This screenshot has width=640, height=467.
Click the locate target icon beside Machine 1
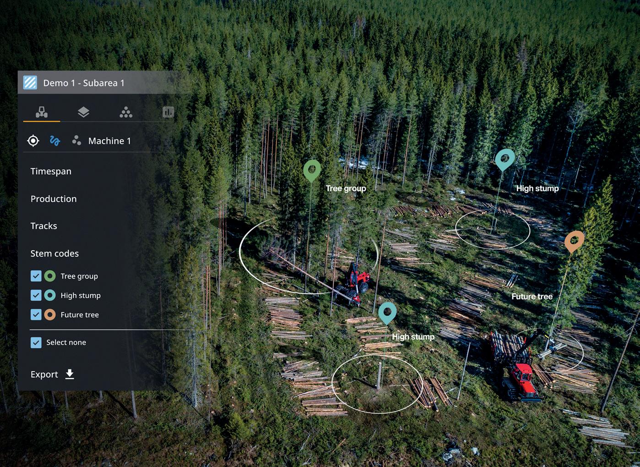pos(33,141)
